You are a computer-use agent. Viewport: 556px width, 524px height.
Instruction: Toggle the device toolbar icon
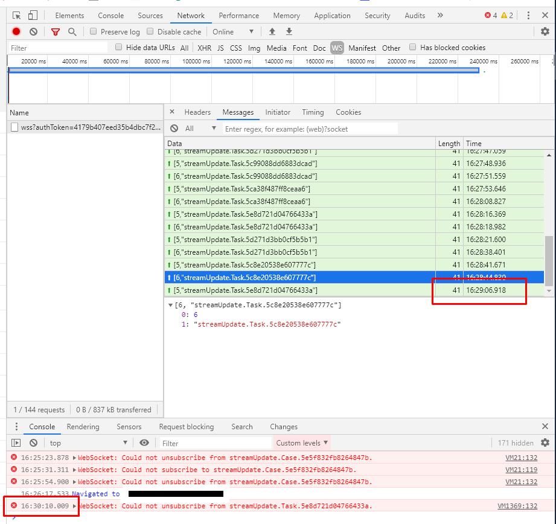tap(33, 16)
